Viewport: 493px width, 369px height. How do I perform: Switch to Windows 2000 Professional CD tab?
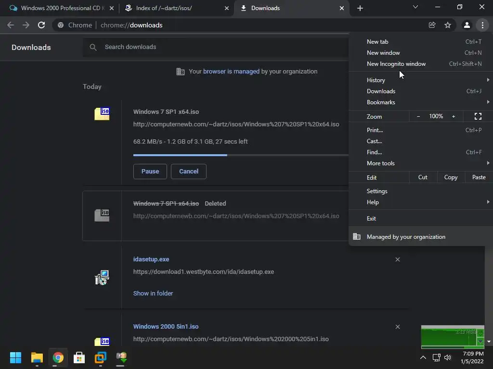(59, 8)
